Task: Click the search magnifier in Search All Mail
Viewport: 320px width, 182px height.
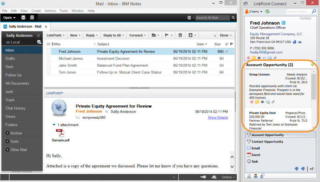Action: (233, 18)
